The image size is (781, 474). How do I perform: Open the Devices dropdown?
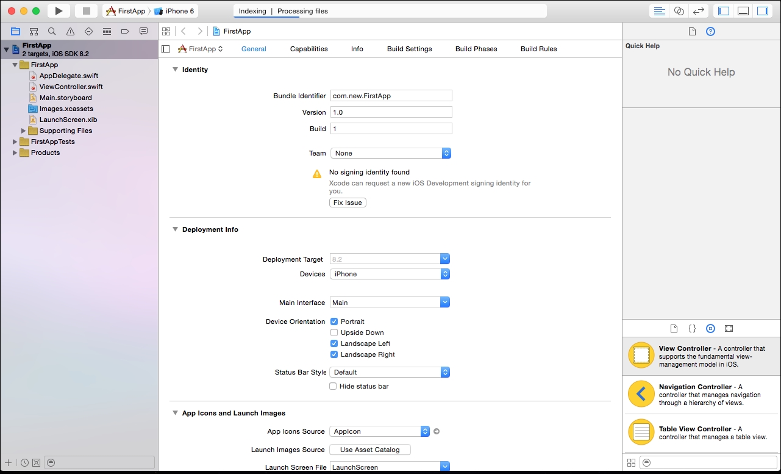pyautogui.click(x=390, y=274)
